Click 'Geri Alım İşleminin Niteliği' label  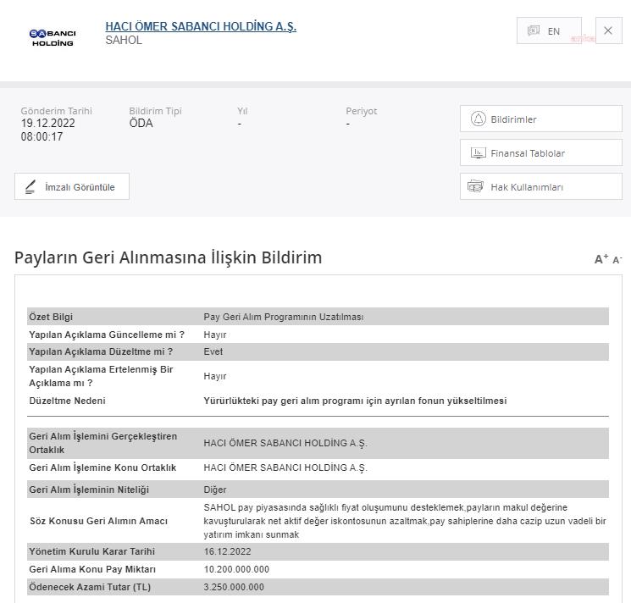click(x=89, y=490)
